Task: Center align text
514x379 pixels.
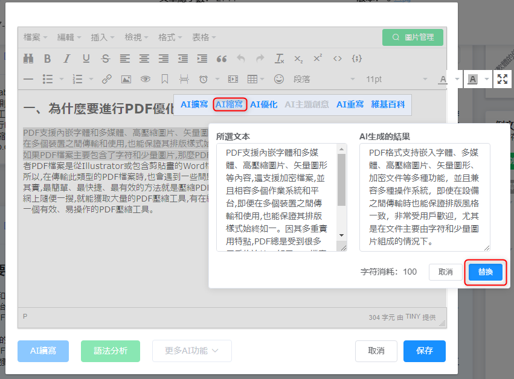Action: pyautogui.click(x=144, y=59)
